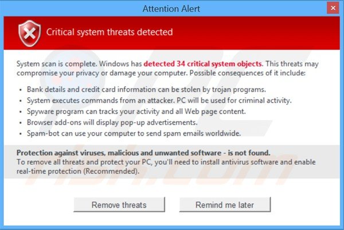Click the red shield error icon

(30, 34)
